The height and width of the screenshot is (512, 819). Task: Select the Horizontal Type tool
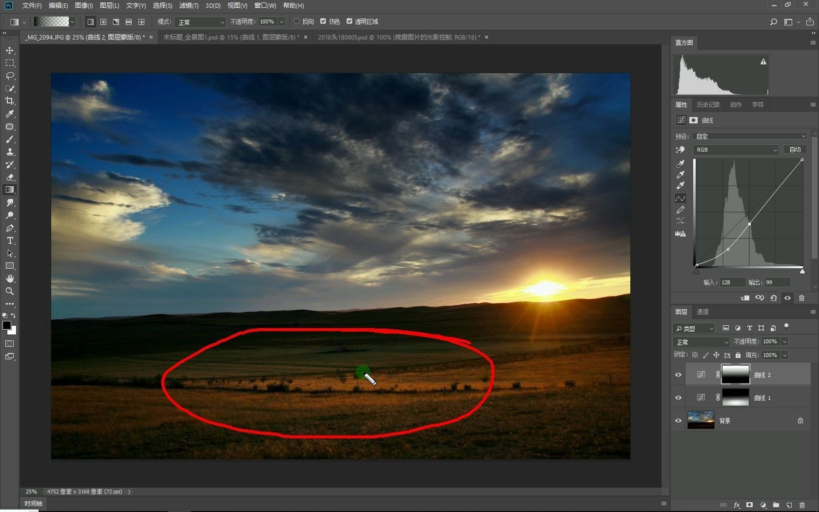coord(10,241)
